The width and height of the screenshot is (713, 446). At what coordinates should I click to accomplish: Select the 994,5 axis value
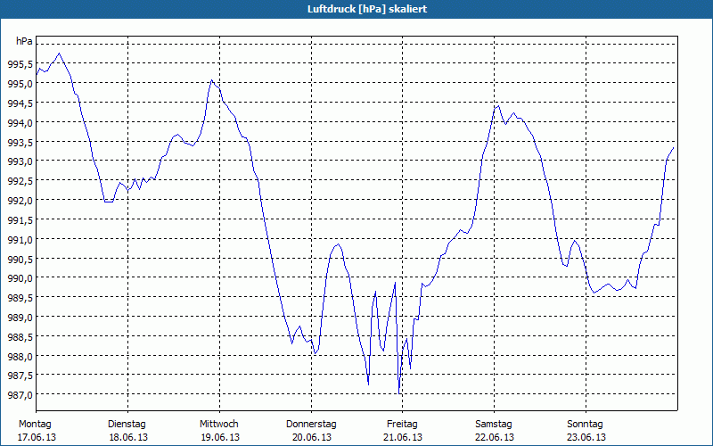(x=20, y=103)
